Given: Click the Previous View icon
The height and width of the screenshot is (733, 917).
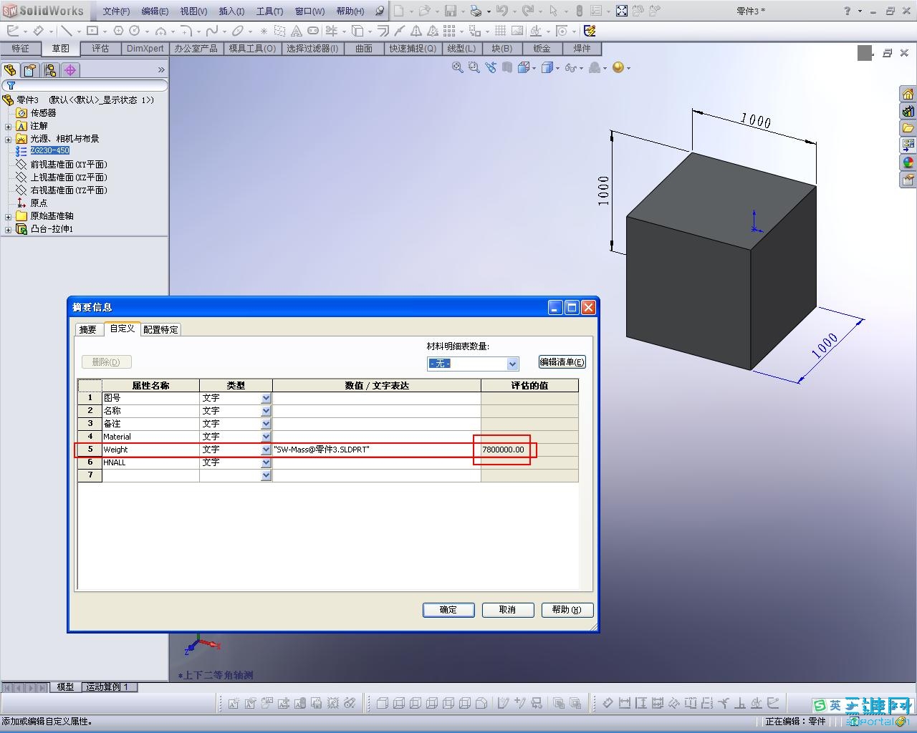Looking at the screenshot, I should (x=491, y=67).
